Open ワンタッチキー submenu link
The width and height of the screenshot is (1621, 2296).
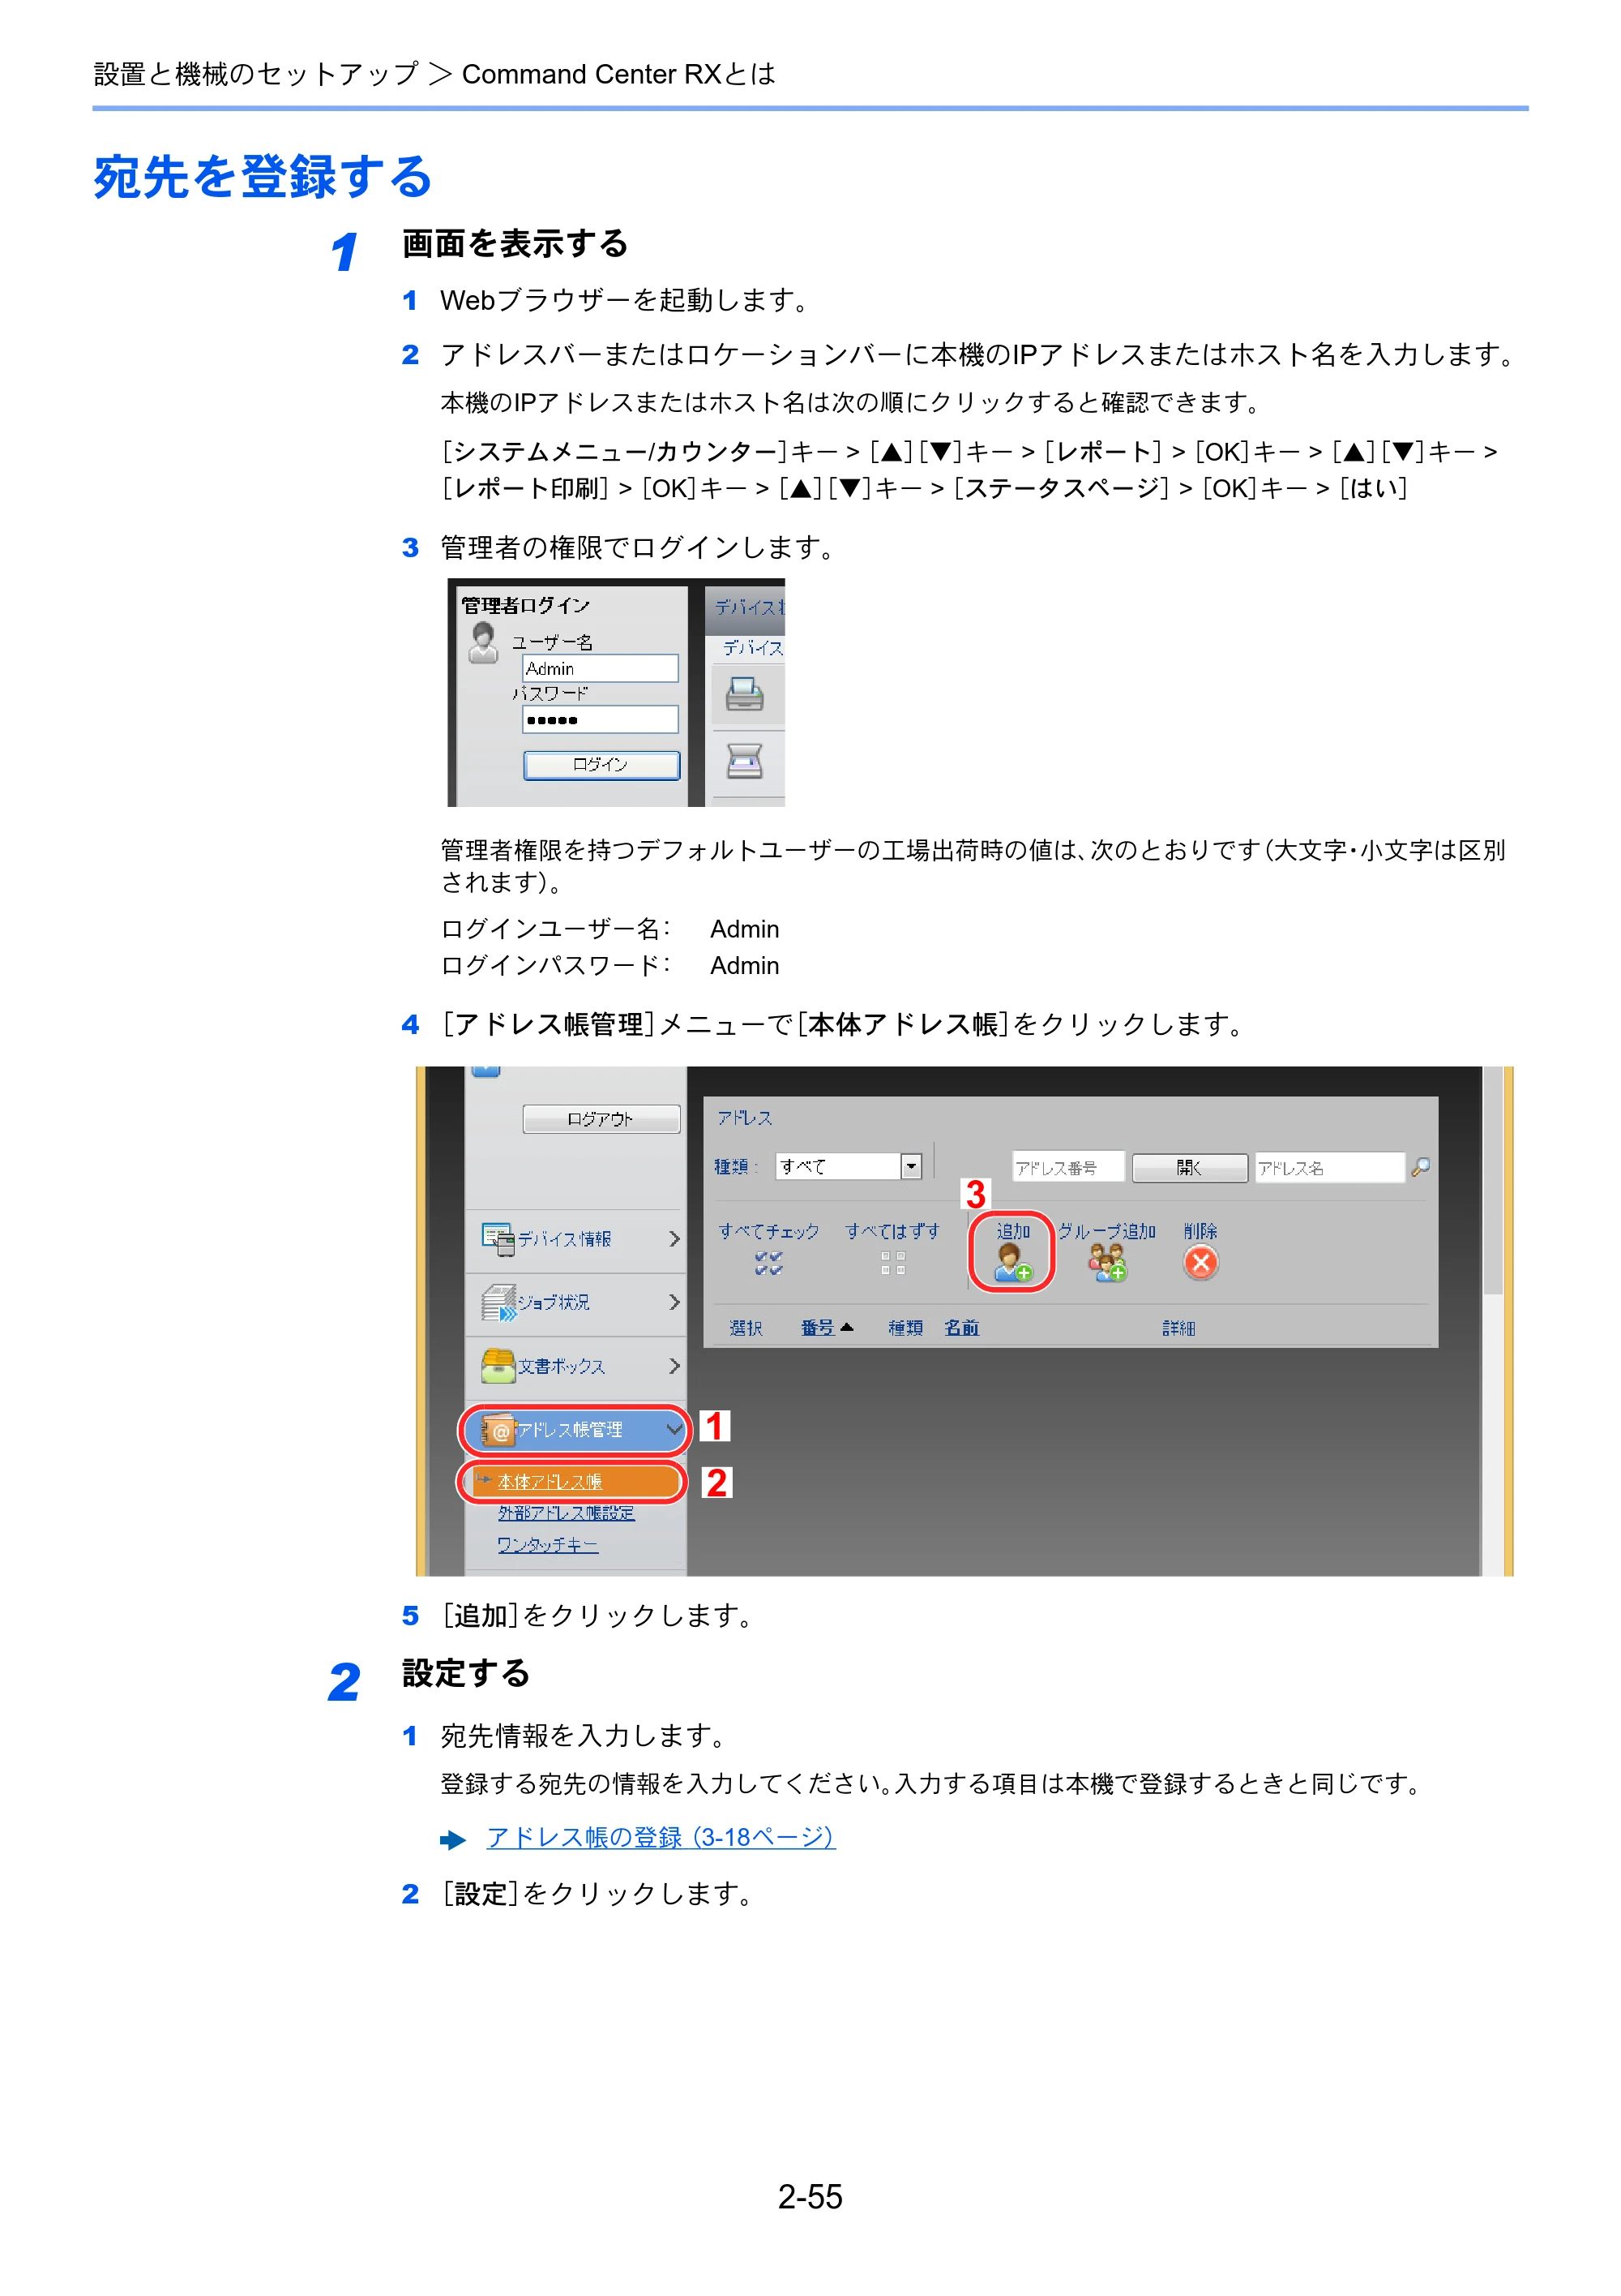pos(548,1545)
